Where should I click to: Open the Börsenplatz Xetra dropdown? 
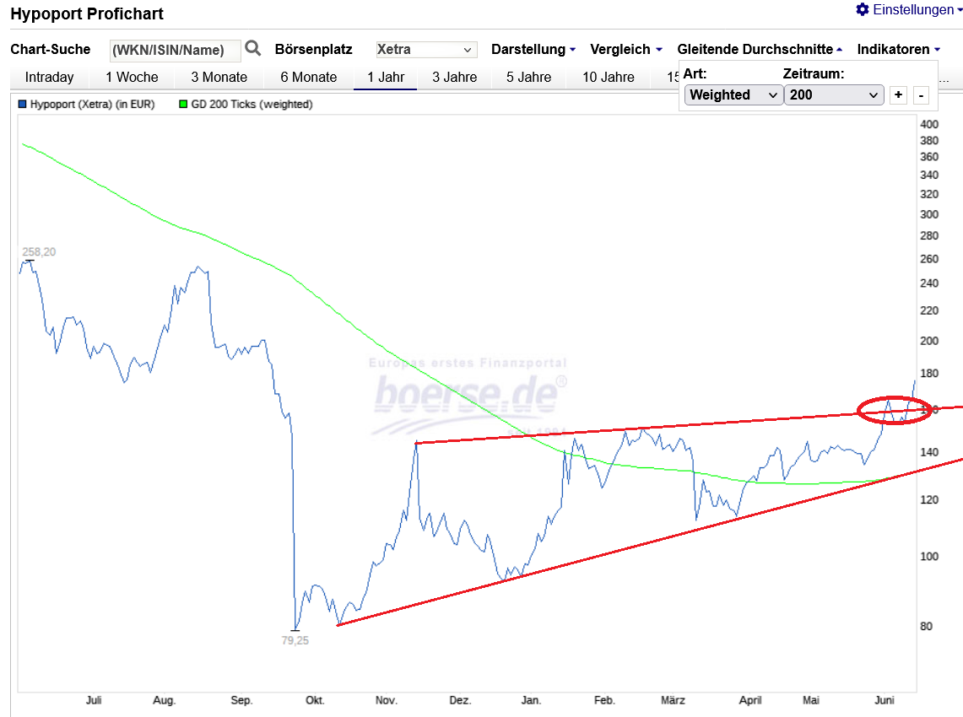click(x=426, y=50)
